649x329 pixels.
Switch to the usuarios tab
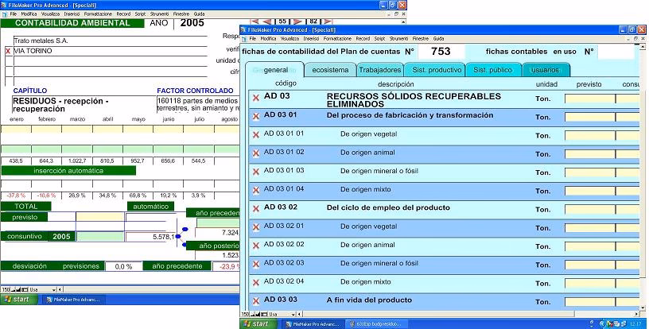[545, 70]
